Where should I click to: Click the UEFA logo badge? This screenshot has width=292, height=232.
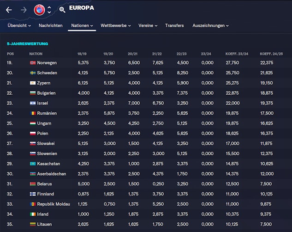point(39,9)
